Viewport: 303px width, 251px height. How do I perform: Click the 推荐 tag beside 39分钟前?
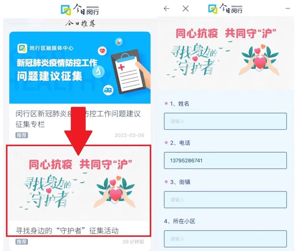point(22,242)
